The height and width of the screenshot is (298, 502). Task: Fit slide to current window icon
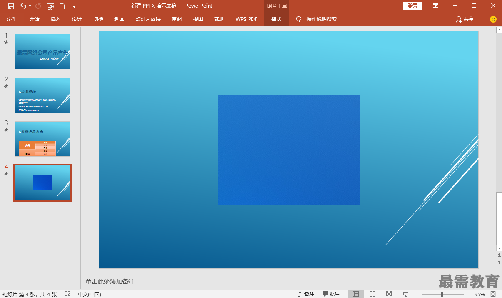494,294
